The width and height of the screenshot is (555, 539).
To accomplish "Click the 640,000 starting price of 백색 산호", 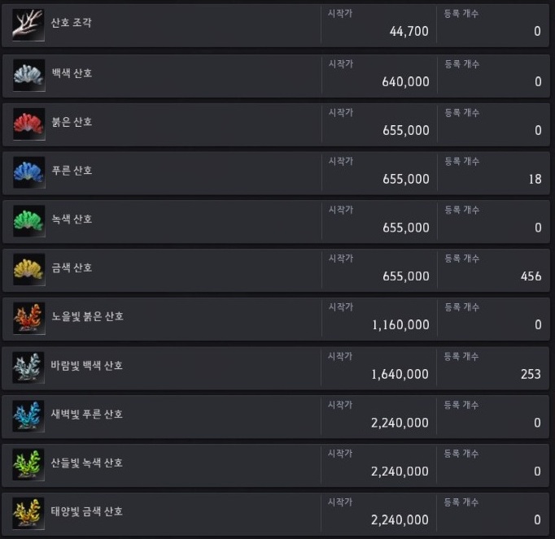I will click(x=405, y=82).
